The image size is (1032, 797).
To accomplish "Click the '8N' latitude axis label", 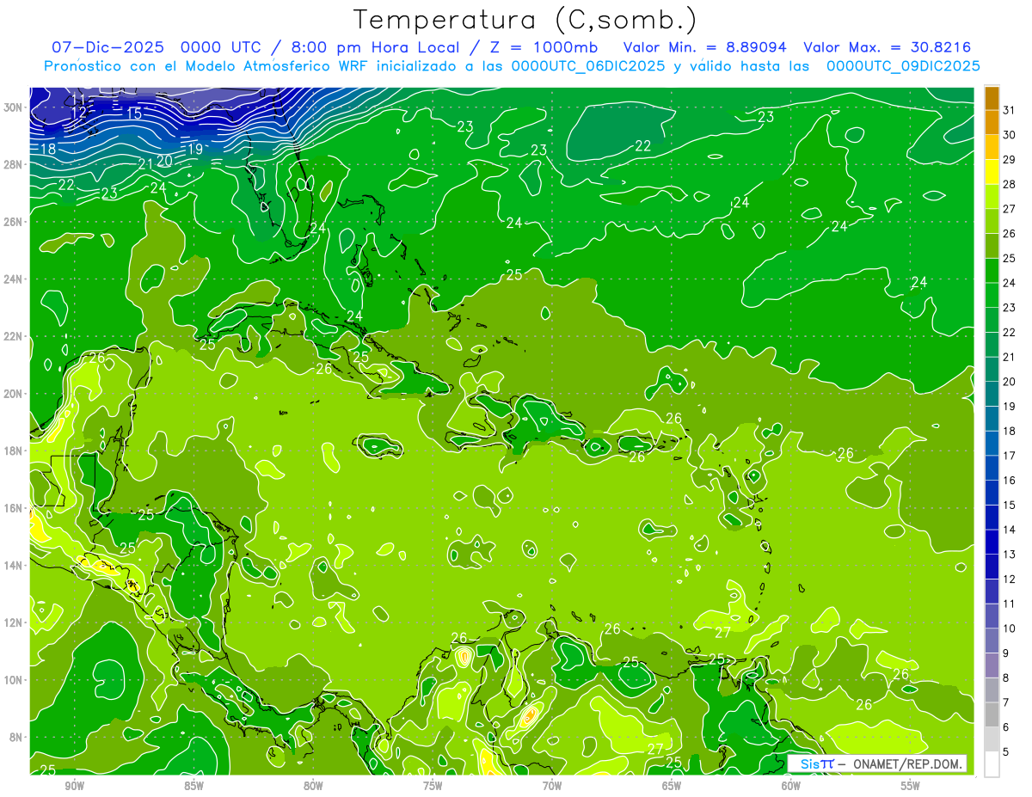I will (x=17, y=737).
